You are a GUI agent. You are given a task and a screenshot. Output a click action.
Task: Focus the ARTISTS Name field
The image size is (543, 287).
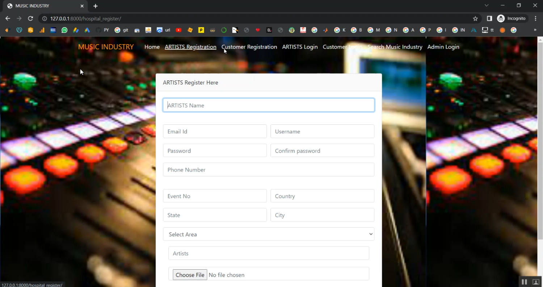[x=269, y=105]
